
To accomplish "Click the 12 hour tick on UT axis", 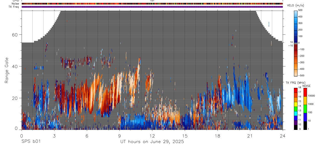I will point(152,135).
